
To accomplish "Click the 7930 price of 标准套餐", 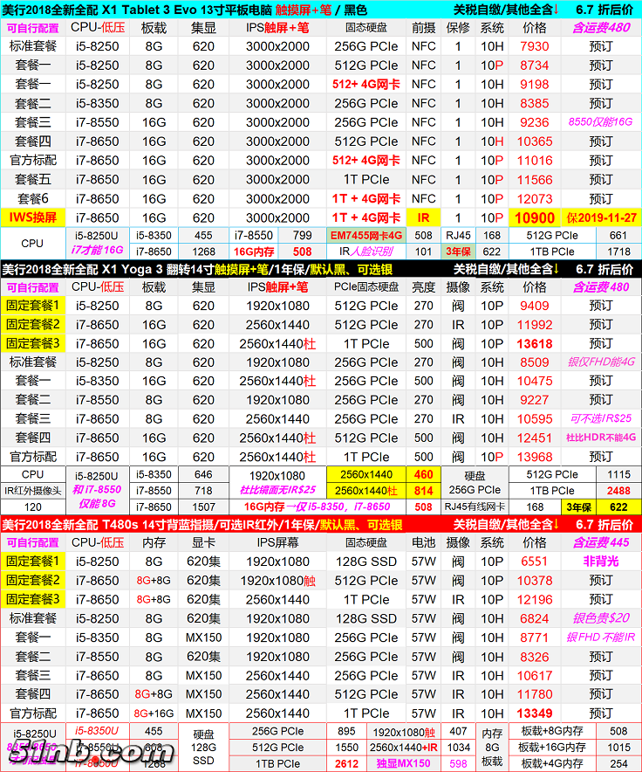I will click(534, 46).
